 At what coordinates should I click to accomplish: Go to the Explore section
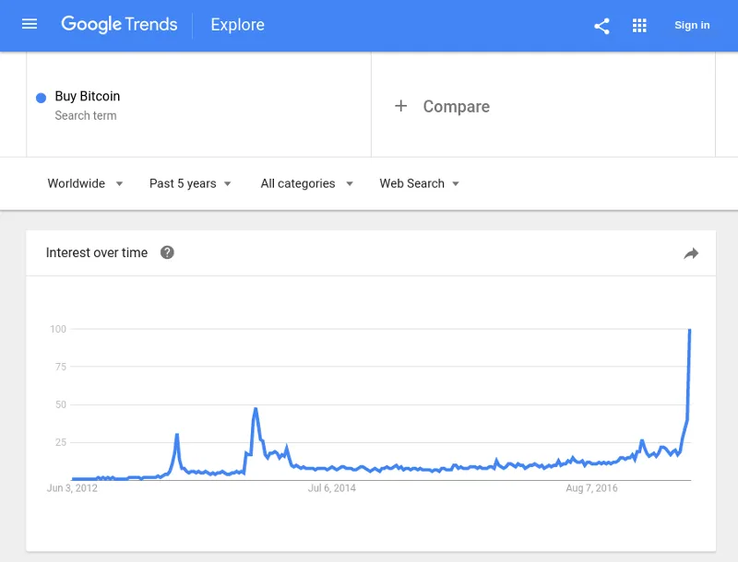point(237,25)
